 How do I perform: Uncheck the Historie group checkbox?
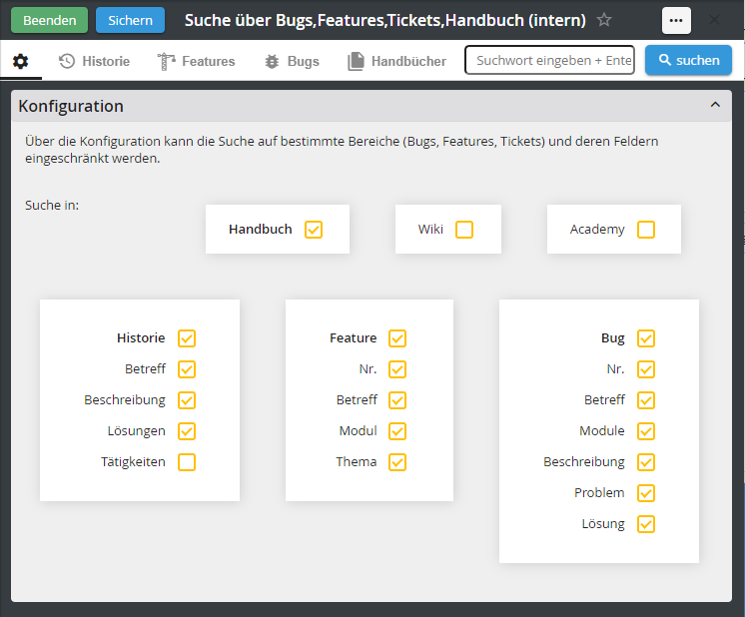[187, 338]
